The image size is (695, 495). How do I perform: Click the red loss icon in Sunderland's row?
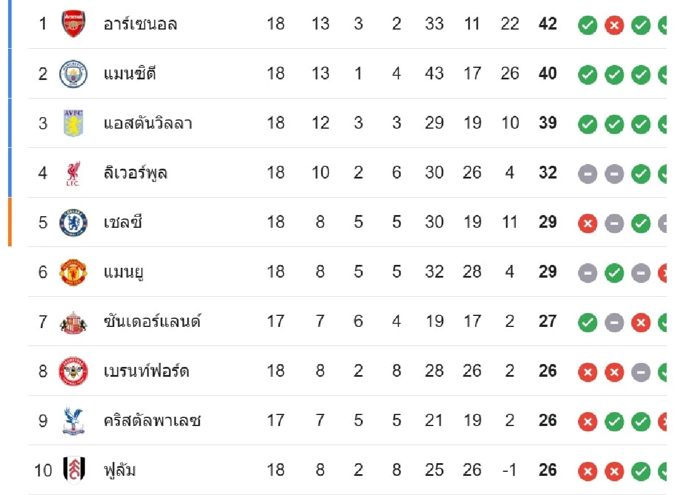(641, 322)
